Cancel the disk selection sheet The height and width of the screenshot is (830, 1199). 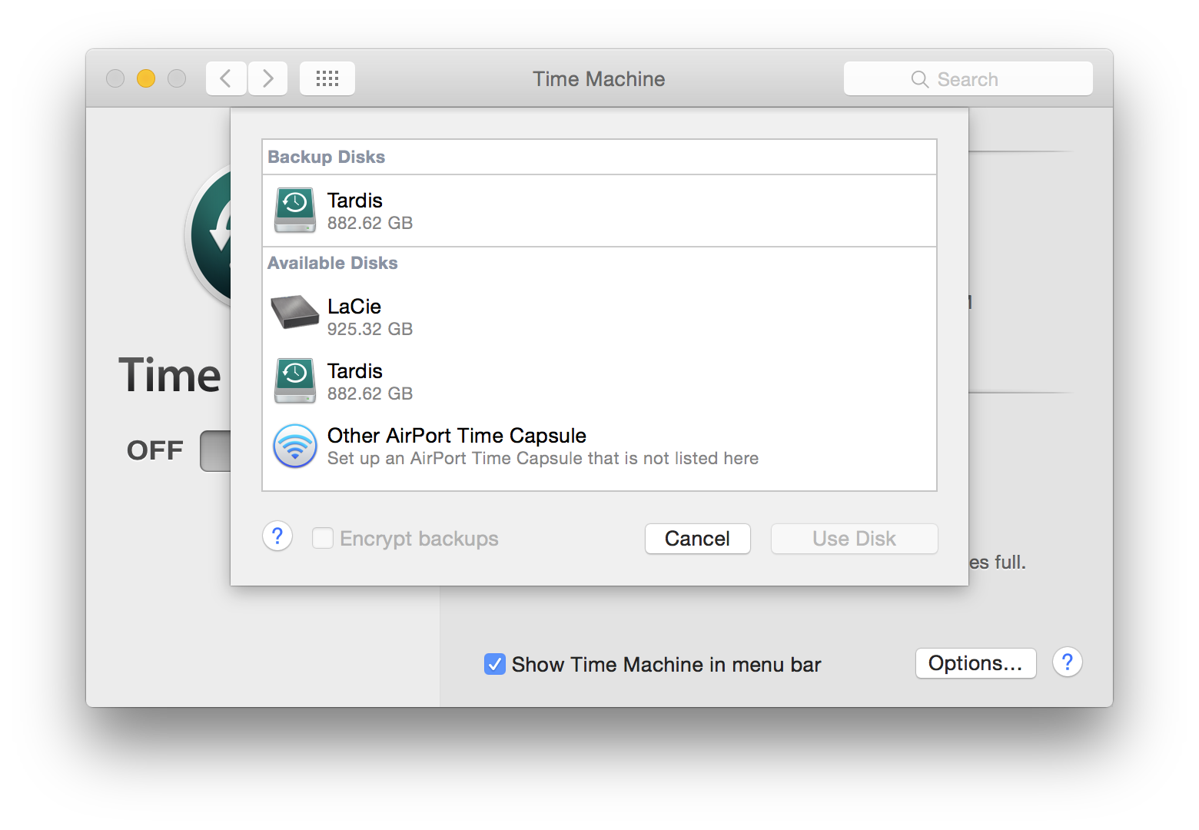(x=698, y=539)
